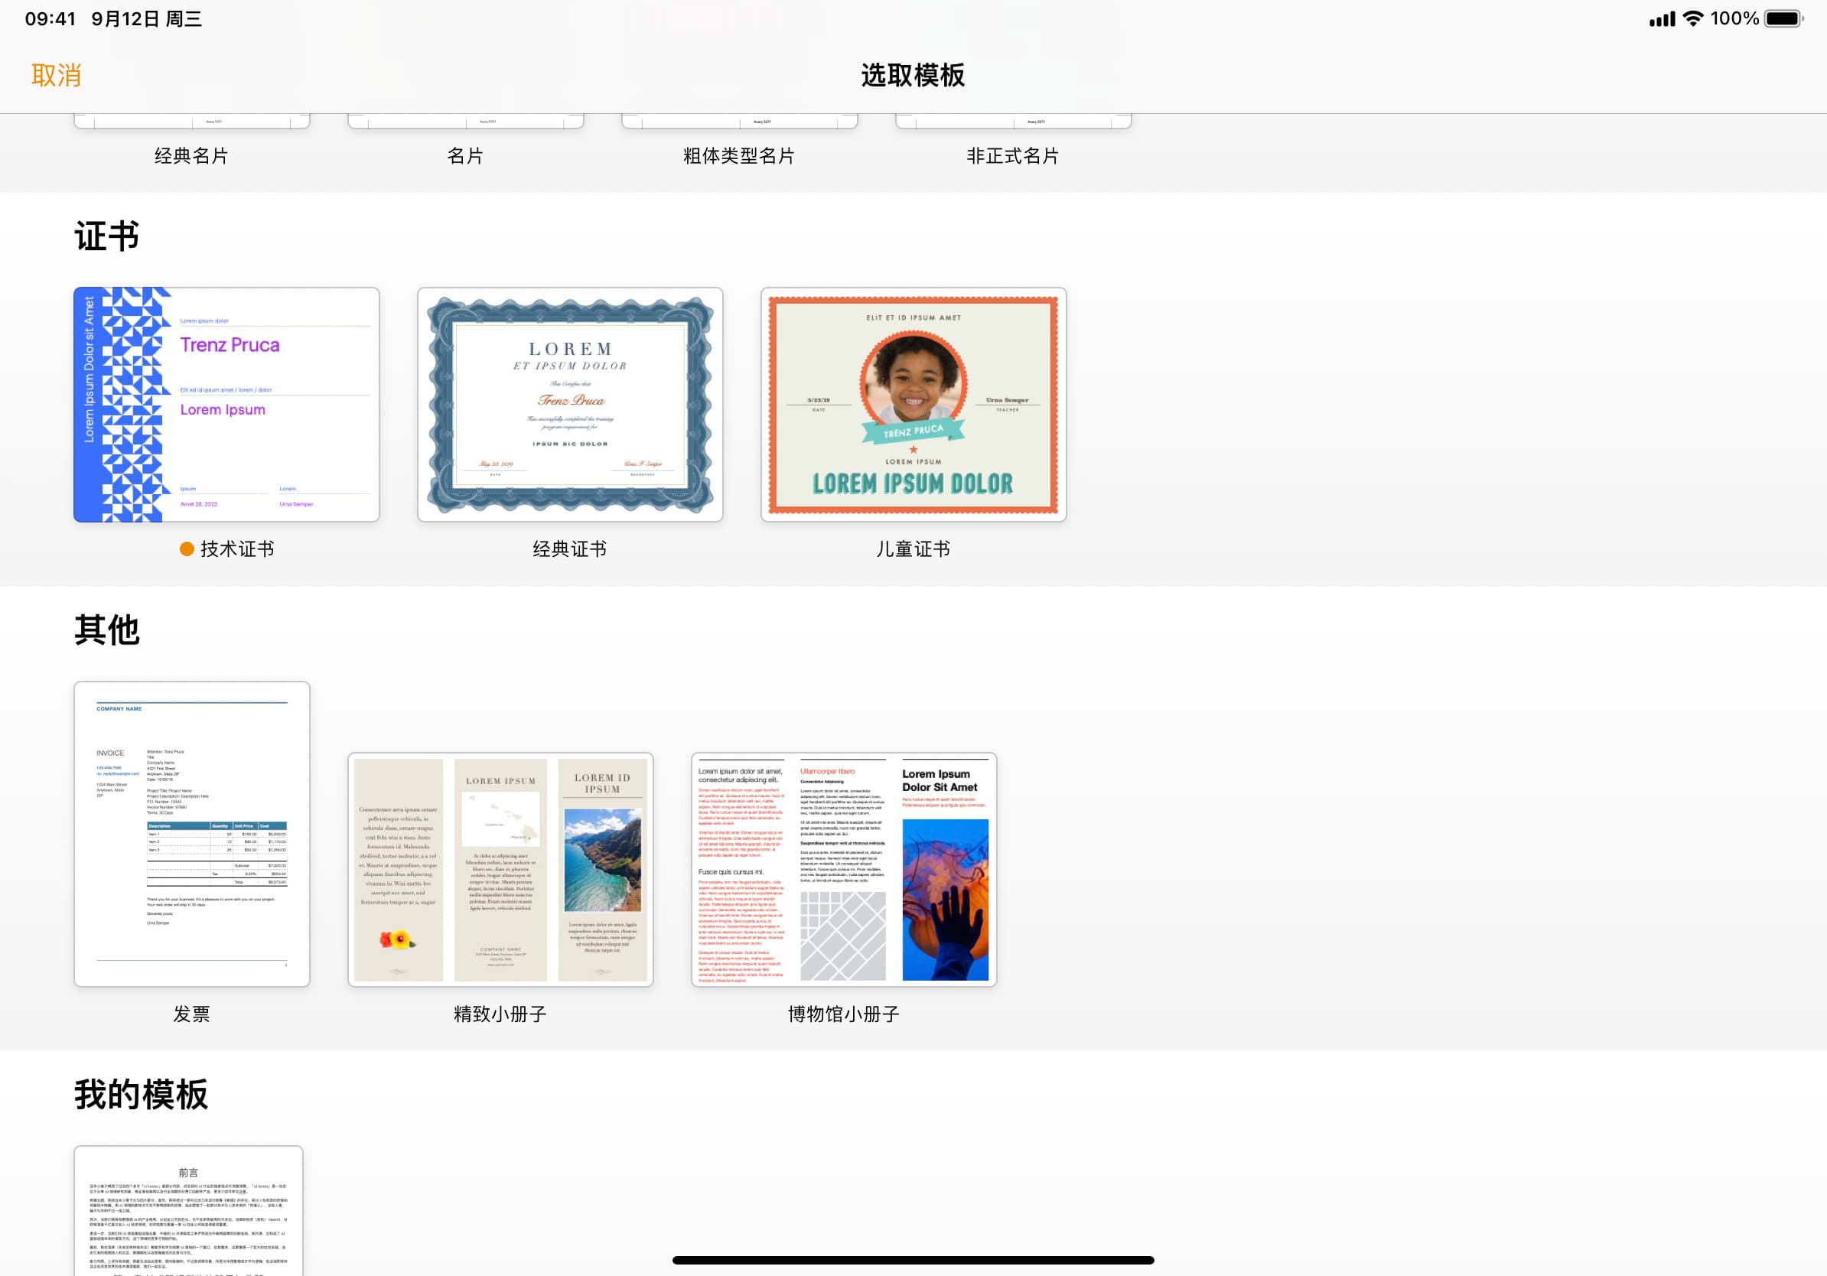Pick the 博物馆小册子 museum brochure template

(843, 870)
